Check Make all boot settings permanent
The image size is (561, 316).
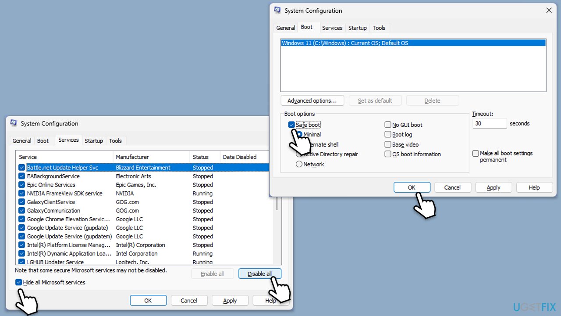point(476,154)
